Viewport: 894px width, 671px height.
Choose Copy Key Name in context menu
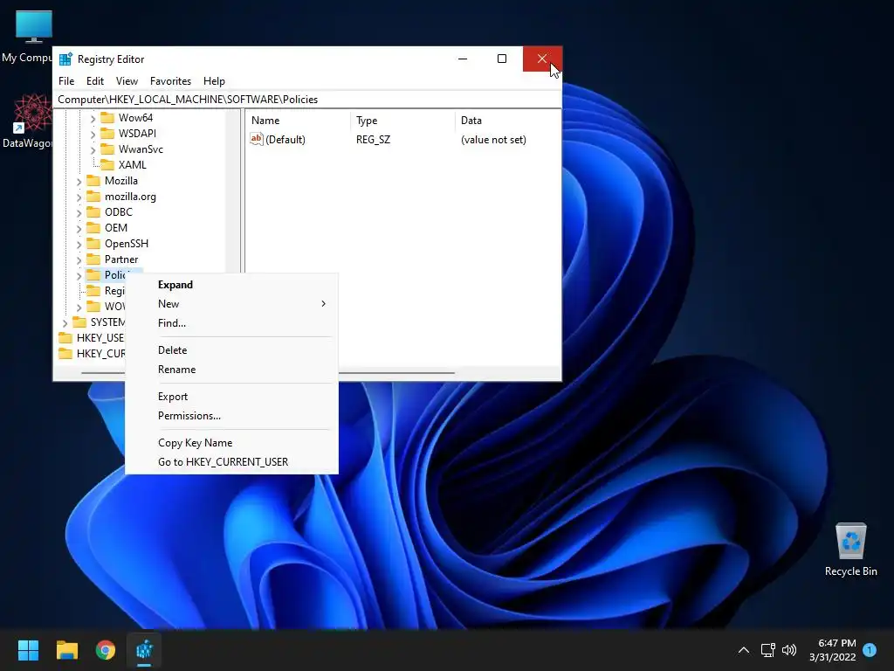click(x=231, y=442)
